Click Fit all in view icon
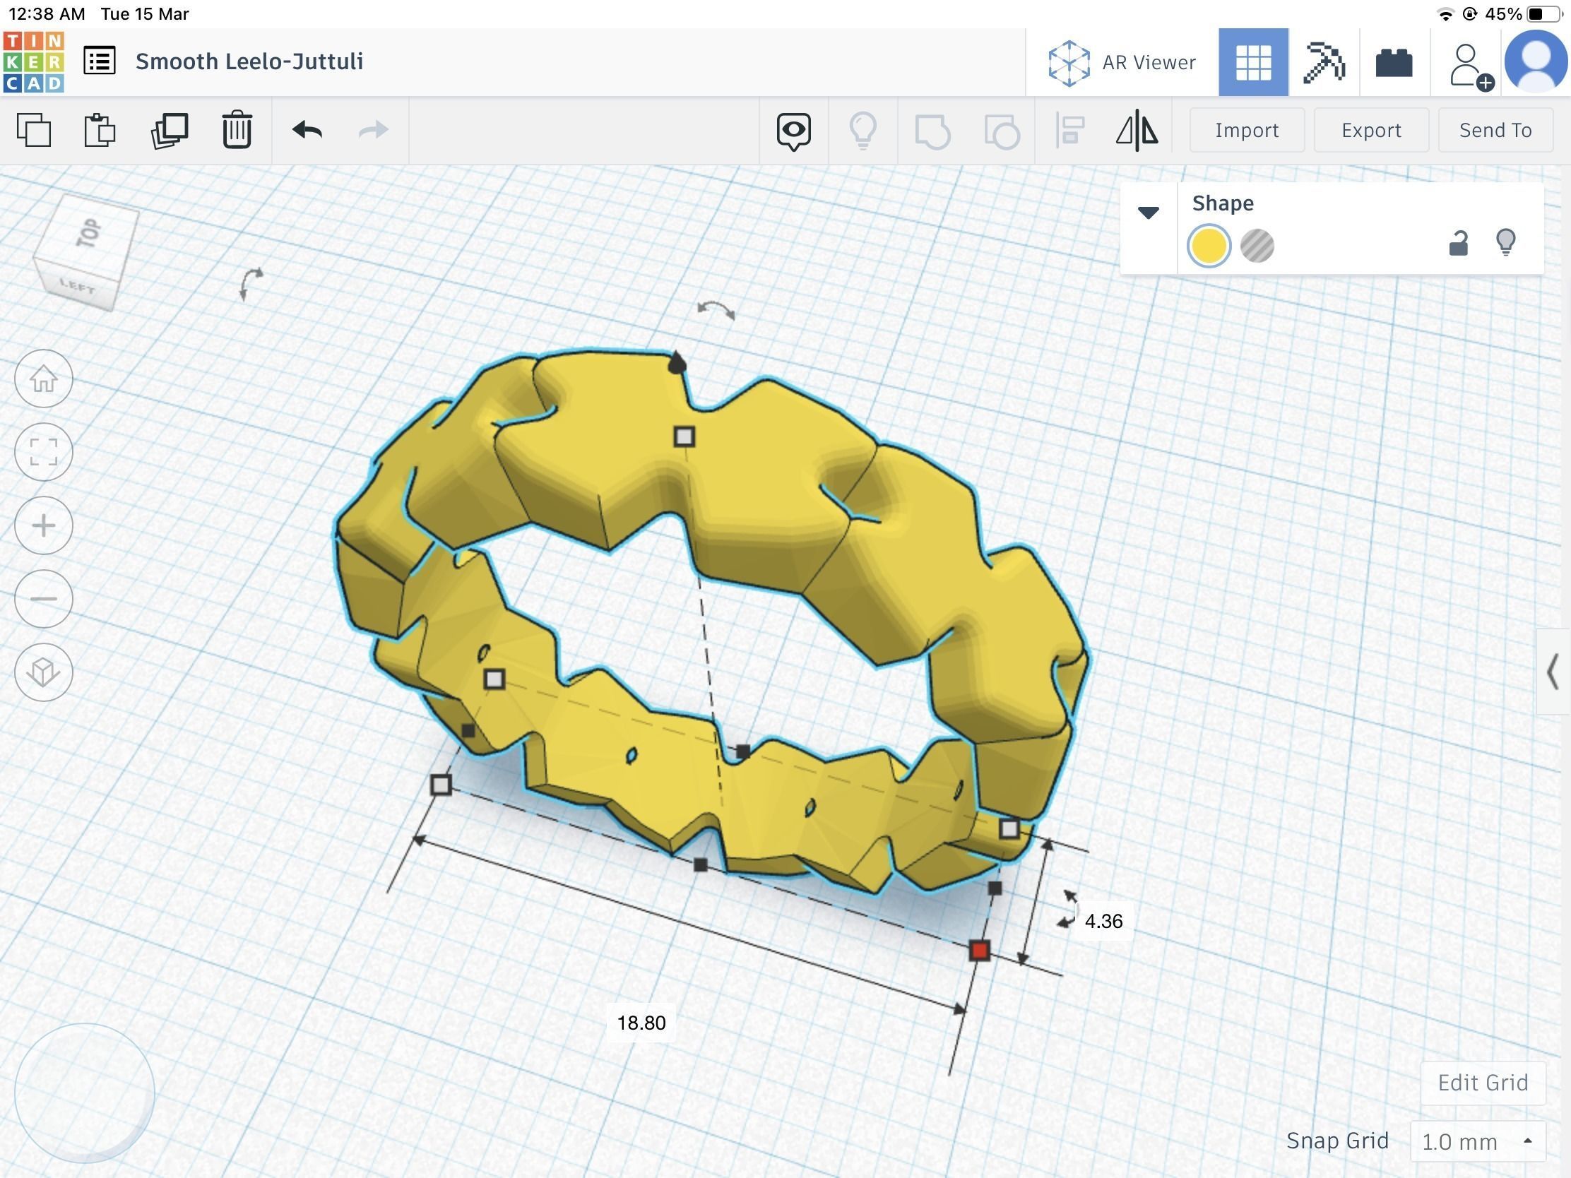1571x1178 pixels. [43, 451]
